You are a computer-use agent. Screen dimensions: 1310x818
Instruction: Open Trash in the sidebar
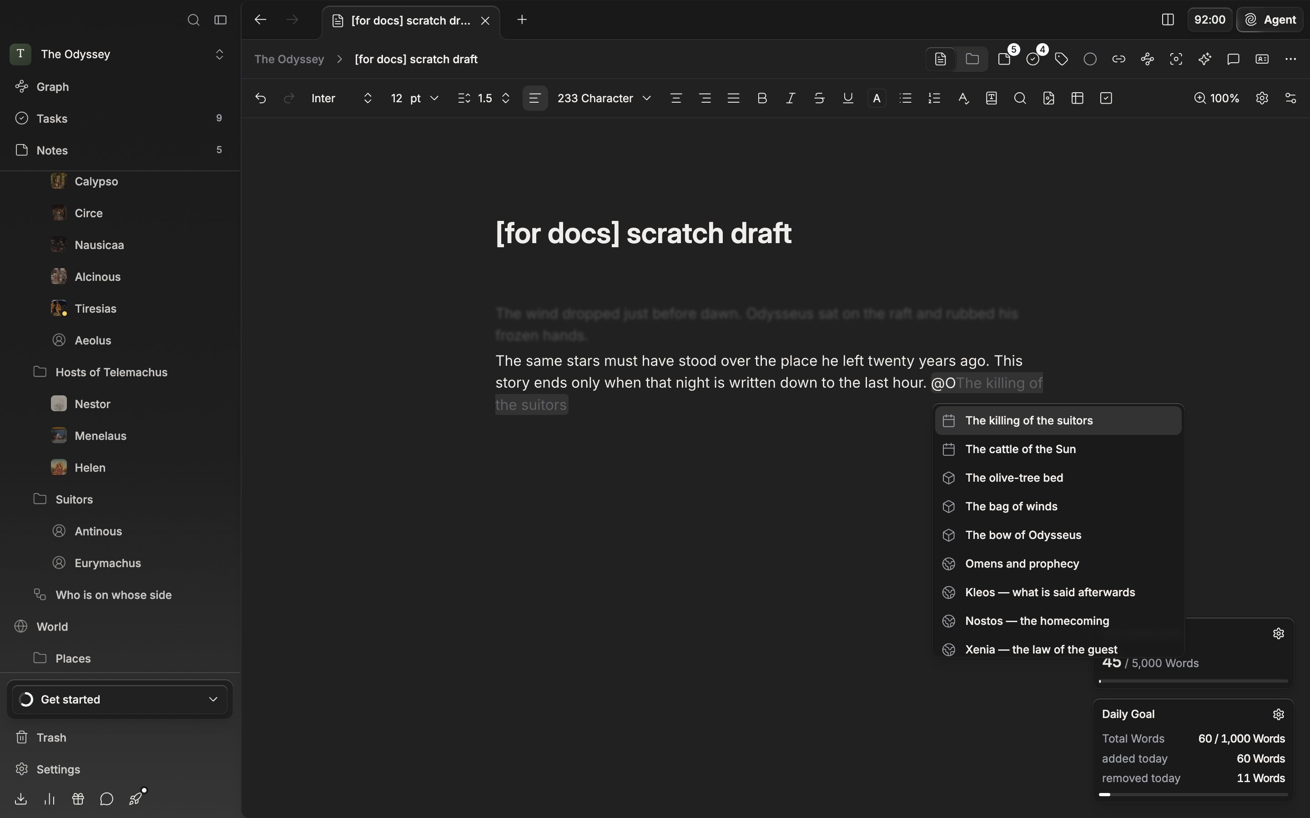coord(120,738)
